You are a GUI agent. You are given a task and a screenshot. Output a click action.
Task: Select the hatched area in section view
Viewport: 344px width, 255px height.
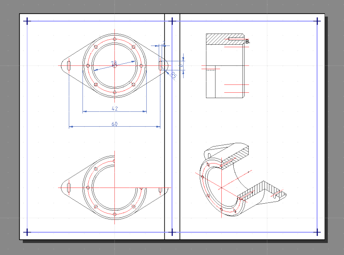[x=216, y=39]
